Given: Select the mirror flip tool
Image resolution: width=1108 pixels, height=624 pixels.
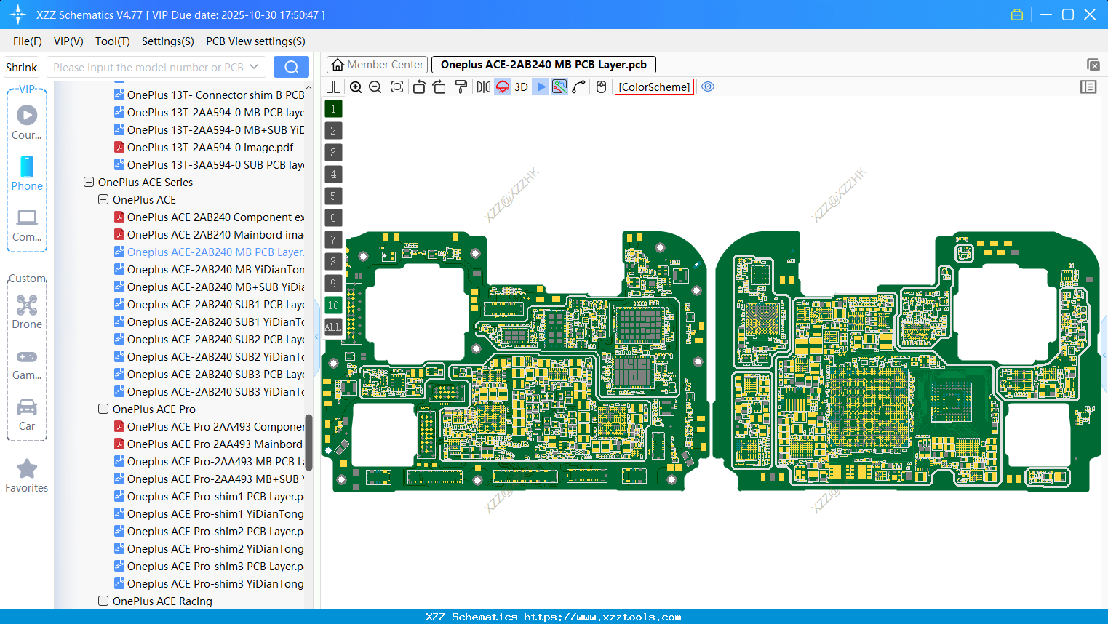Looking at the screenshot, I should 482,87.
